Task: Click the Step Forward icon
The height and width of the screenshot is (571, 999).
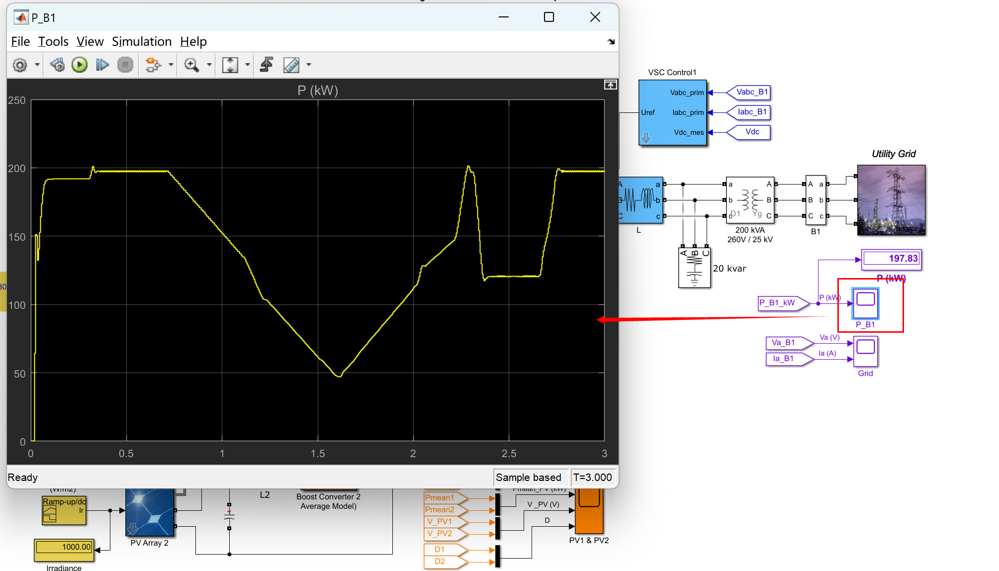Action: 102,65
